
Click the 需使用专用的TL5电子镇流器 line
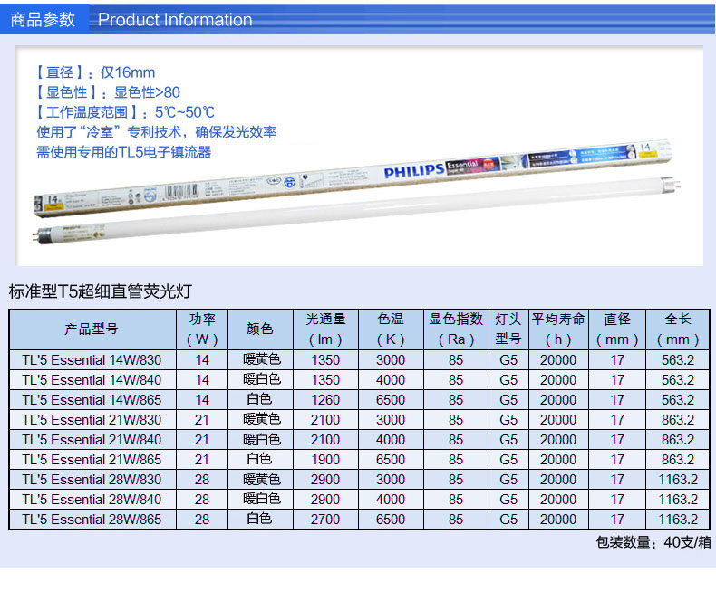point(124,152)
